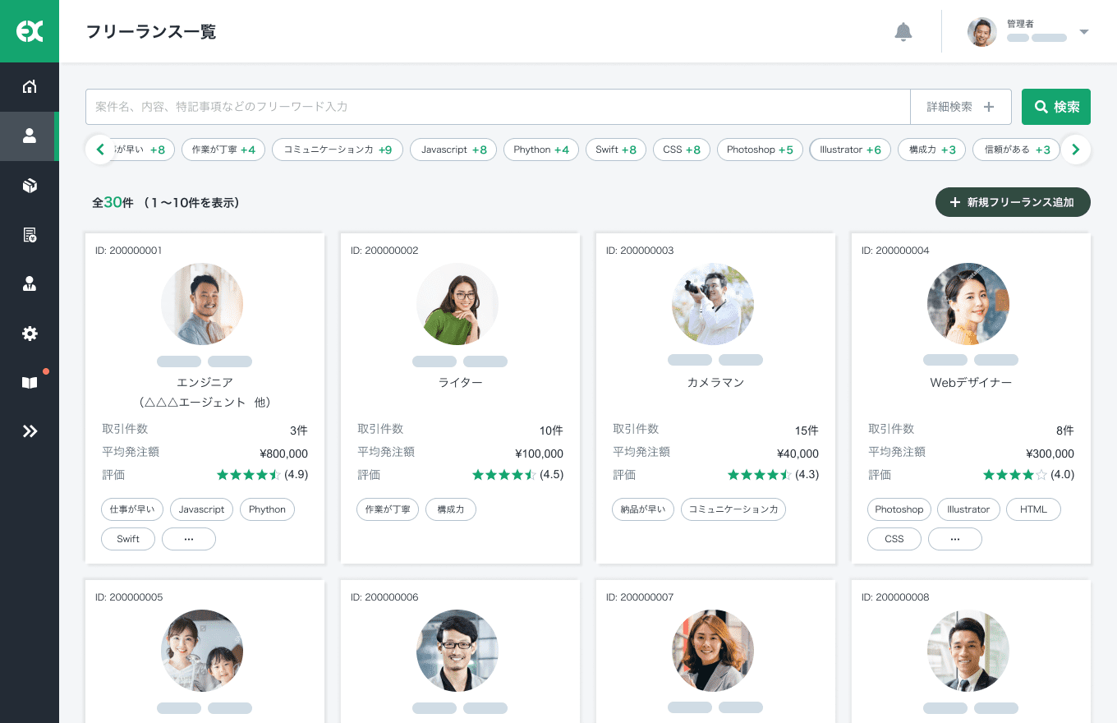
Task: Toggle the コミュニケーション力 +9 filter tag
Action: [337, 150]
